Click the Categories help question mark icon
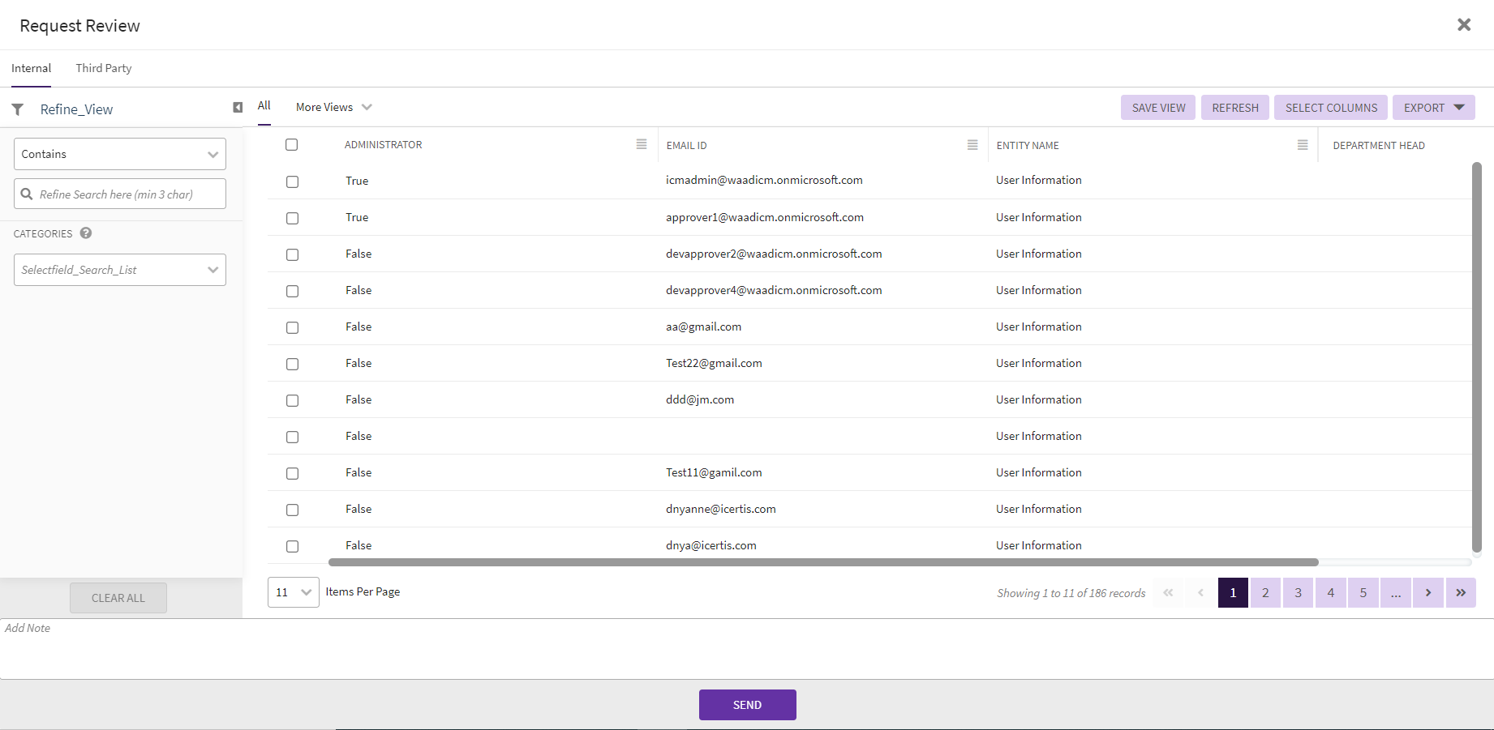Viewport: 1494px width, 730px height. (x=86, y=233)
